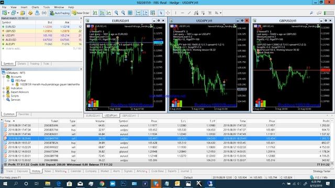The height and width of the screenshot is (188, 335).
Task: Open the Windows notification center icon
Action: click(x=328, y=183)
